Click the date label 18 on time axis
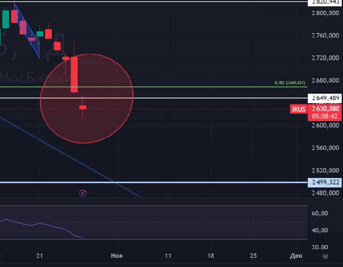The height and width of the screenshot is (267, 343). click(x=211, y=255)
